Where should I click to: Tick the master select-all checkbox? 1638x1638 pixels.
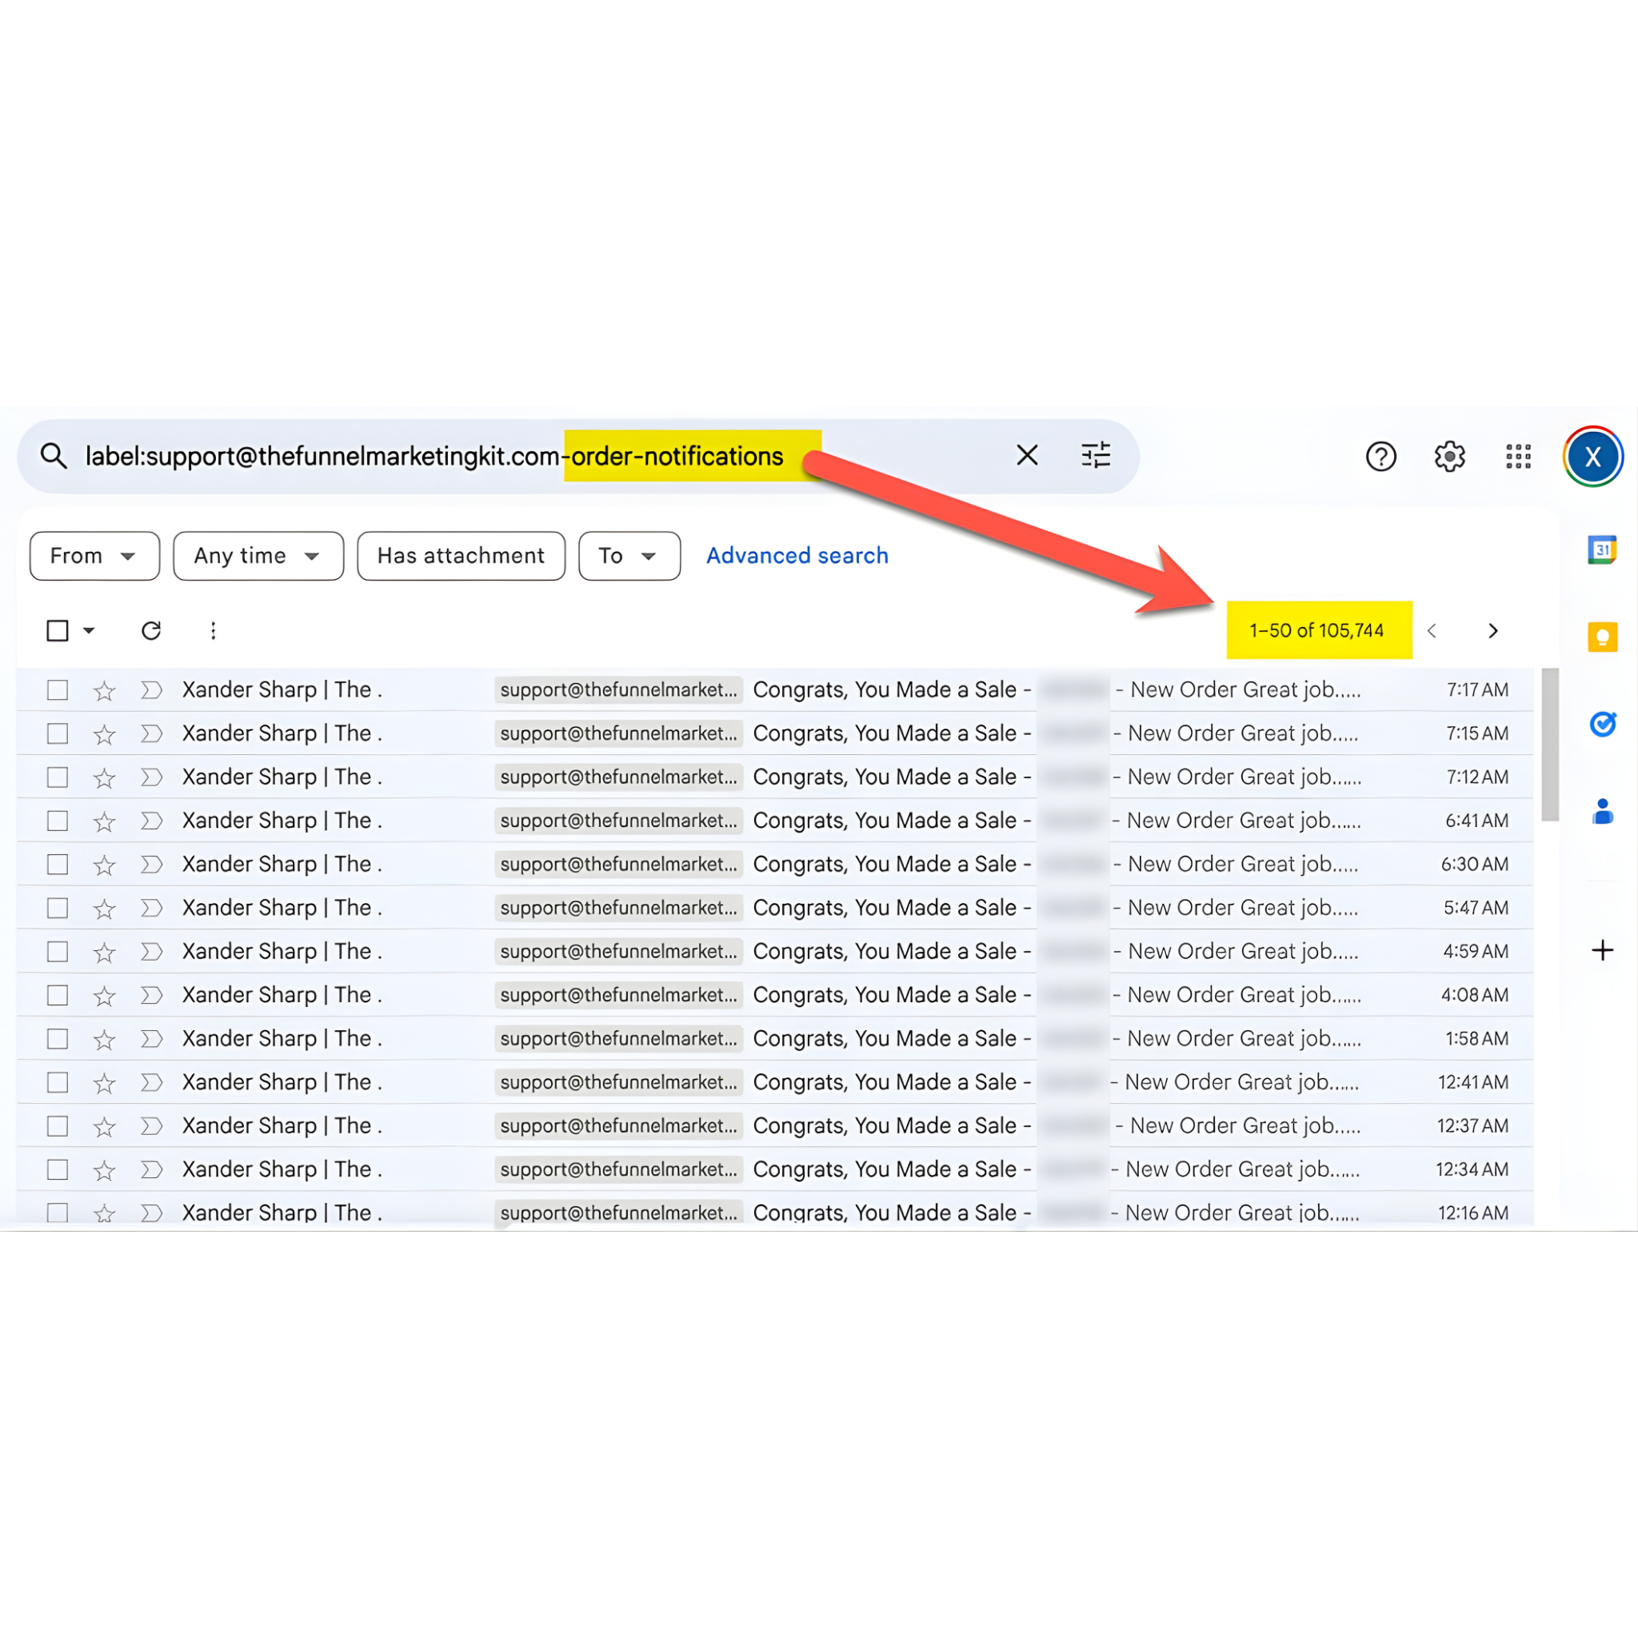tap(58, 631)
